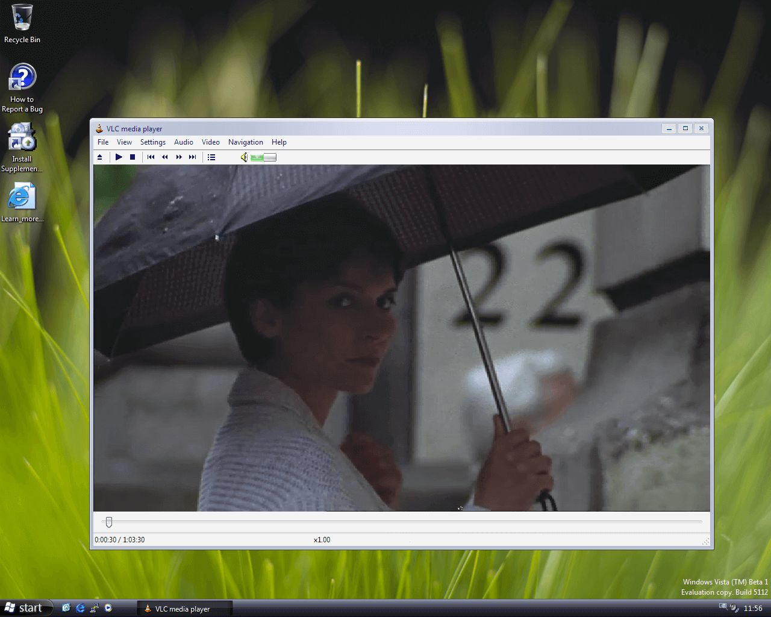The image size is (771, 617).
Task: Open the Audio menu
Action: click(x=184, y=142)
